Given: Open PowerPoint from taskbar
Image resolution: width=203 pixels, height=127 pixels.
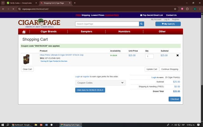Looking at the screenshot, I should point(41,125).
